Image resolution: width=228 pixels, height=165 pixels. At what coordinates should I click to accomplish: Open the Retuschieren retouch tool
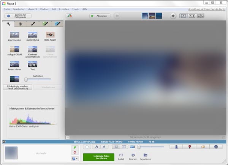pyautogui.click(x=14, y=64)
